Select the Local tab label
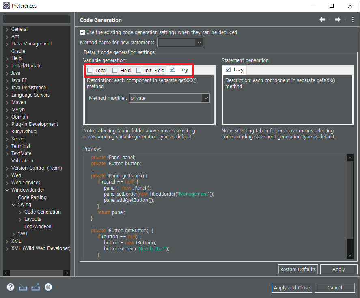The width and height of the screenshot is (360, 298). point(101,70)
